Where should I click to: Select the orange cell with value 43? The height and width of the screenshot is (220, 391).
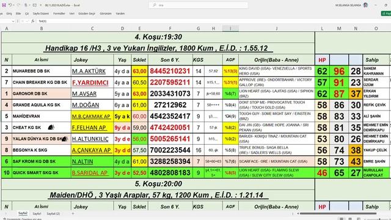(356, 161)
